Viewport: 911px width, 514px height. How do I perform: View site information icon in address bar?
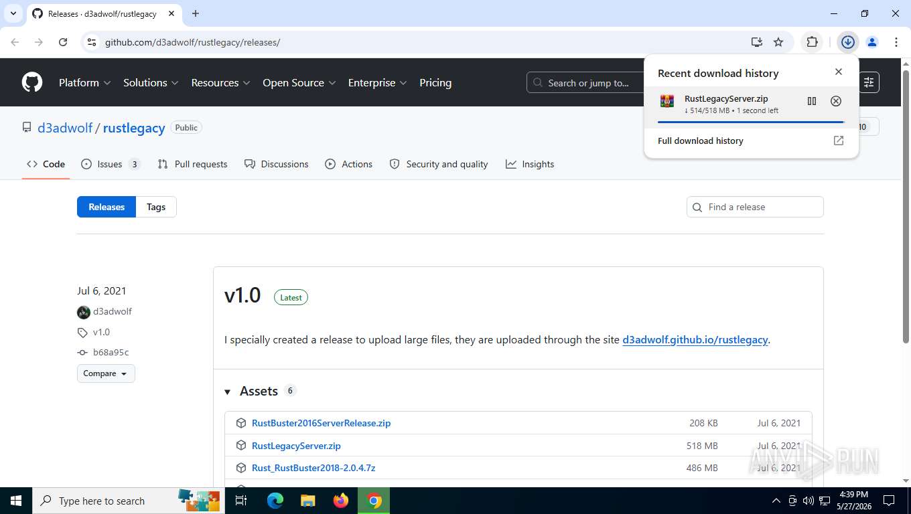92,42
